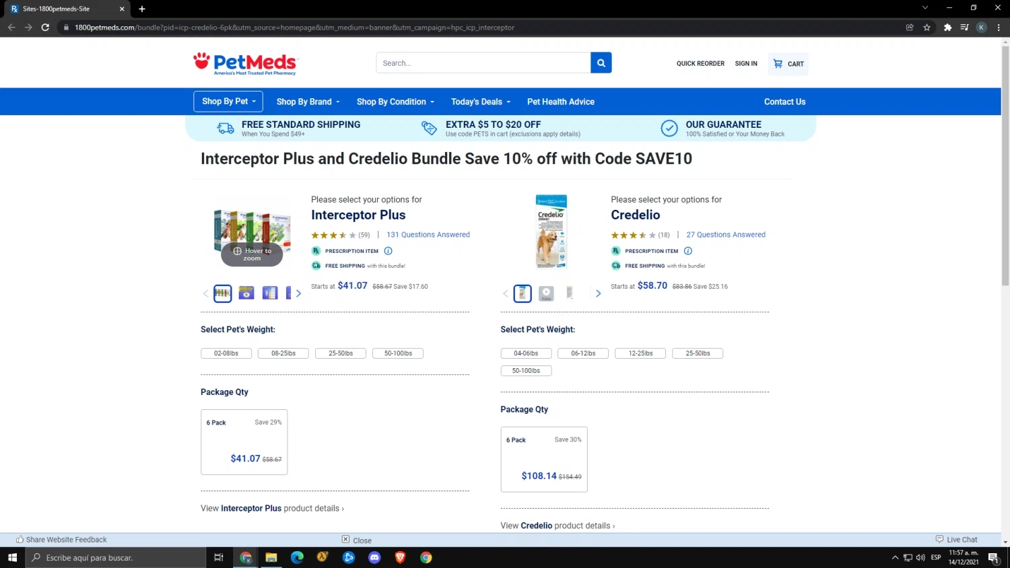1010x568 pixels.
Task: Select 12-25lbs weight for Credelio
Action: 640,353
